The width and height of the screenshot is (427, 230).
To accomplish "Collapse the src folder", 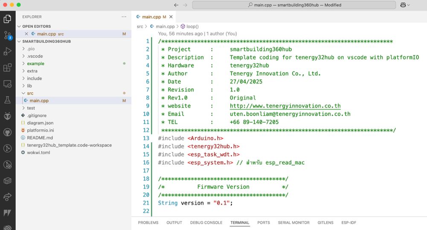I will [x=30, y=93].
